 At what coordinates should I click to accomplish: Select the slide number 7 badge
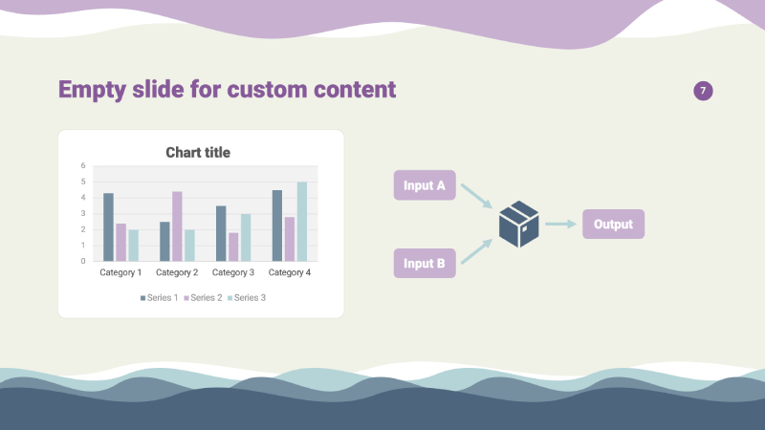coord(703,91)
